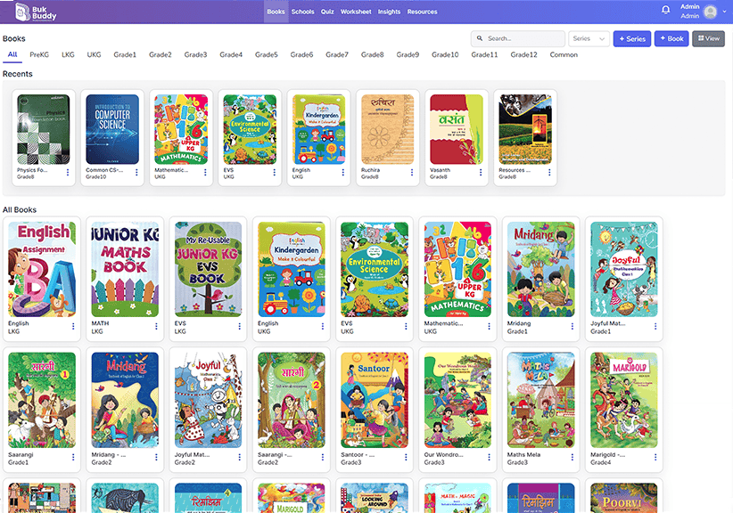Open the Vasanth Grade8 cover in Recents
Viewport: 733px width, 513px height.
coord(457,129)
